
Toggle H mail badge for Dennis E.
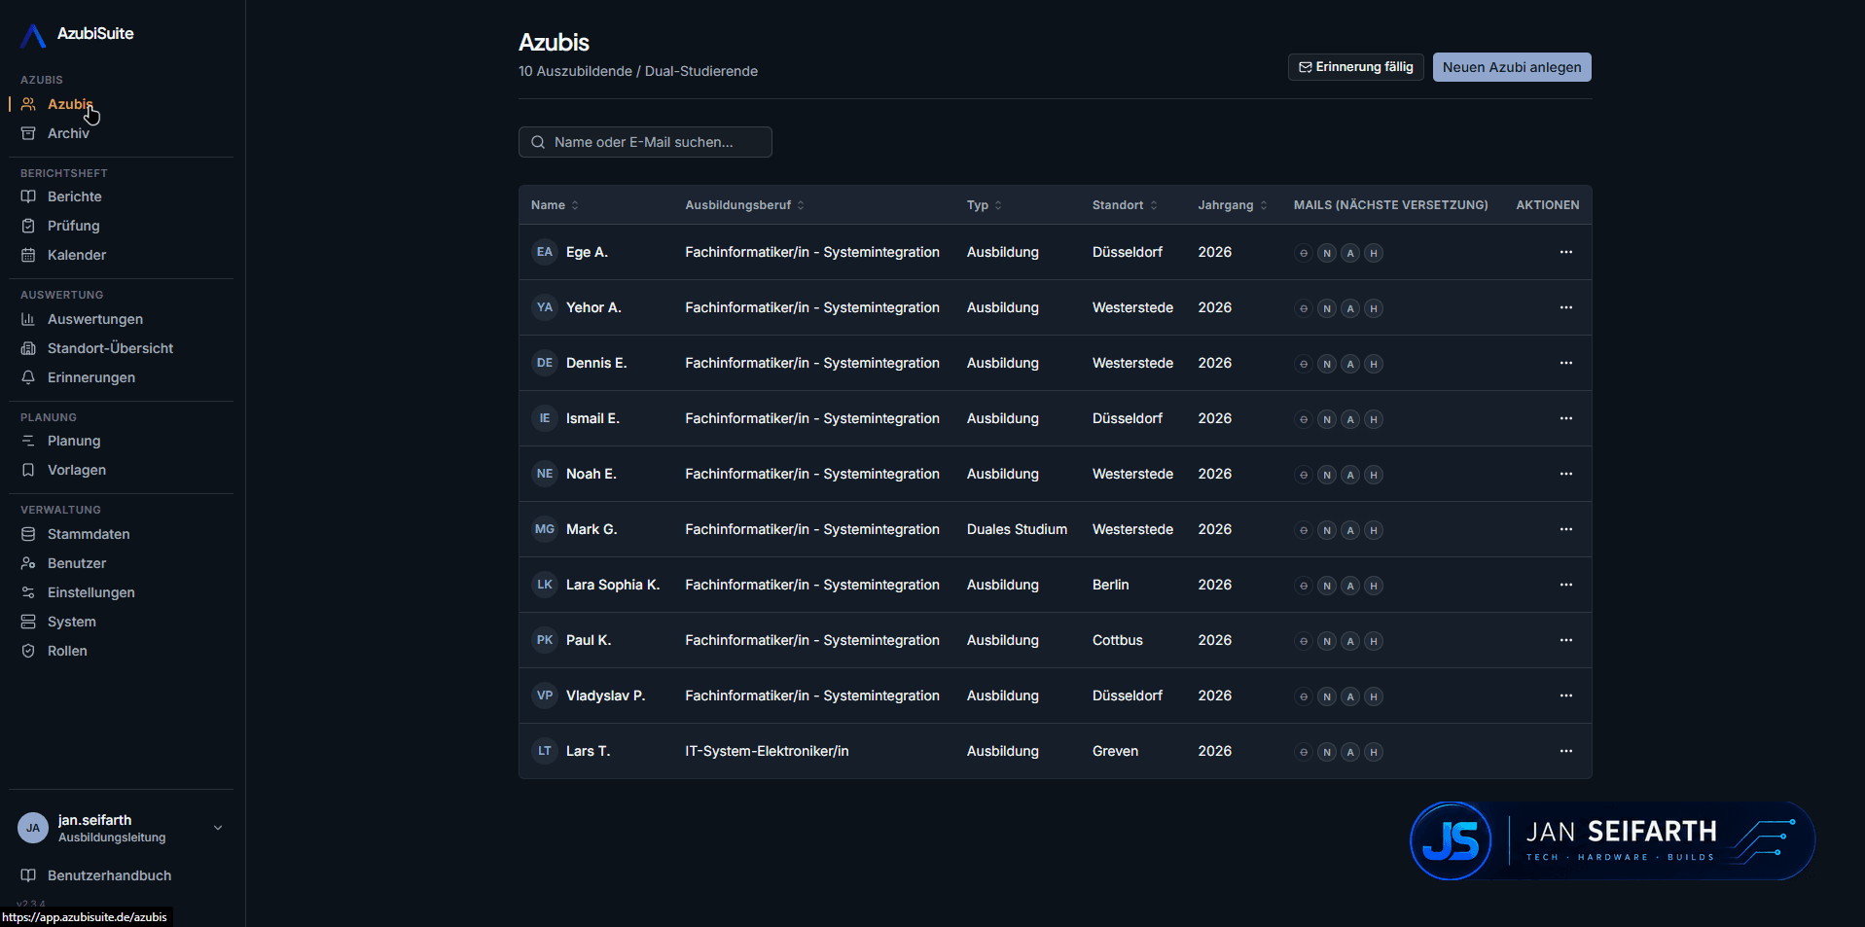click(1374, 364)
